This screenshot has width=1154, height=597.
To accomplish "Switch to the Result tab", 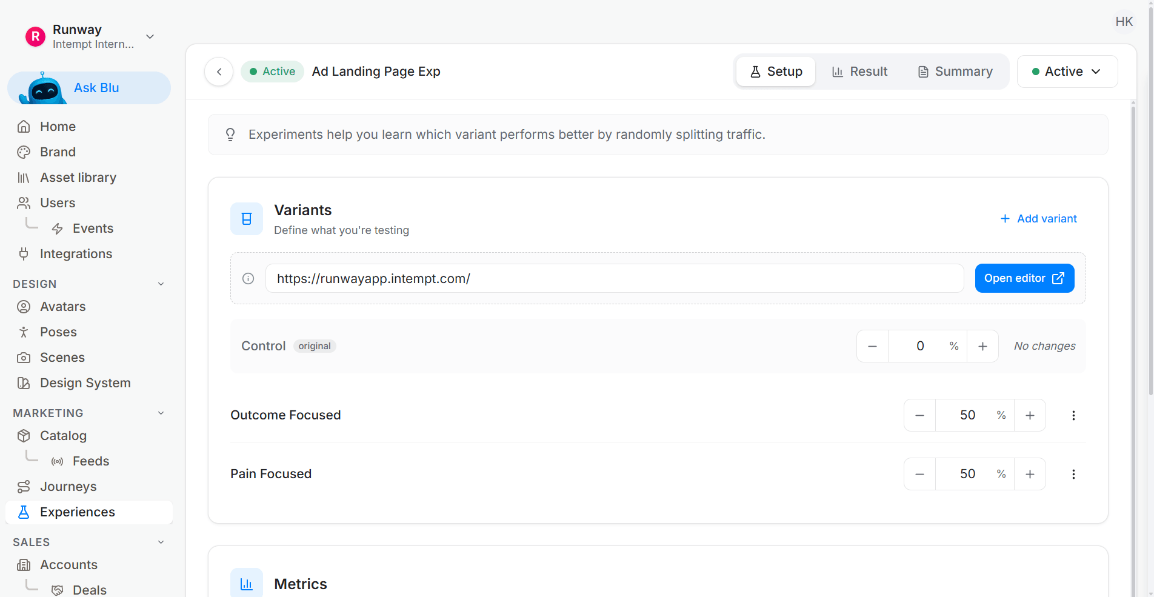I will [x=859, y=72].
